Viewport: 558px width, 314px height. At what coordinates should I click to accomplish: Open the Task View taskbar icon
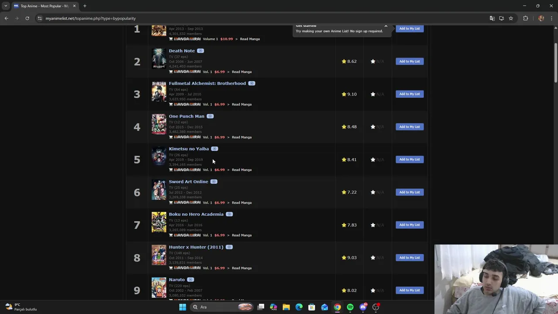(x=261, y=307)
